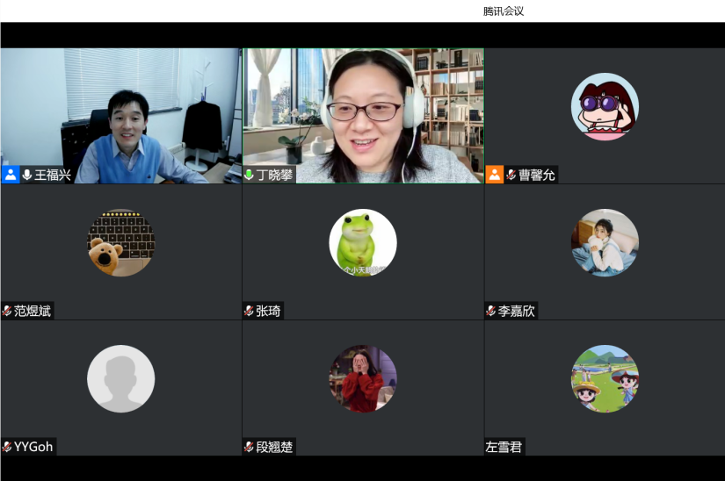Image resolution: width=725 pixels, height=481 pixels.
Task: Click the muted mic icon beside 李嘉欣
Action: (491, 311)
